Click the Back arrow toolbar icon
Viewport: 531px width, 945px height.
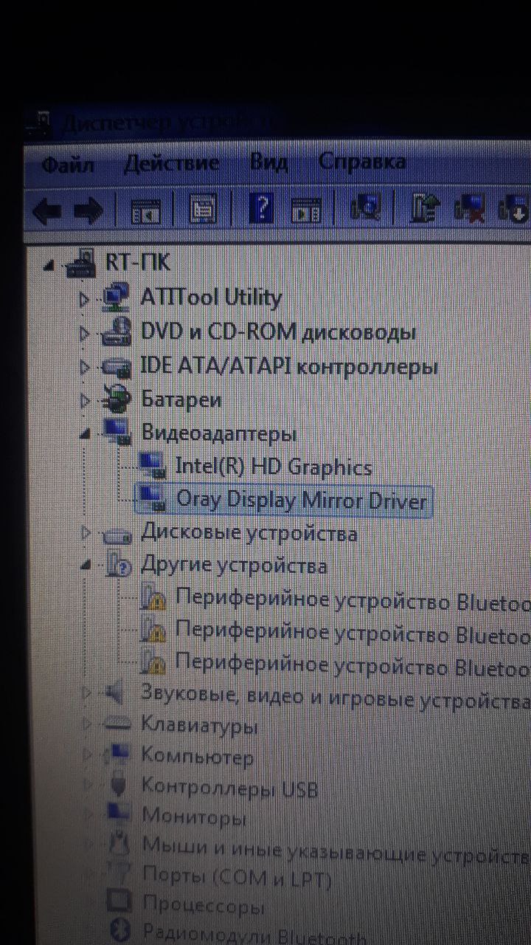pyautogui.click(x=46, y=212)
